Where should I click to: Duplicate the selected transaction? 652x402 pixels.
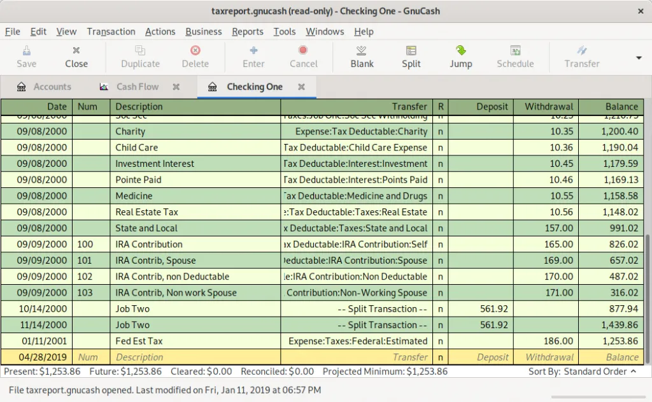(140, 57)
